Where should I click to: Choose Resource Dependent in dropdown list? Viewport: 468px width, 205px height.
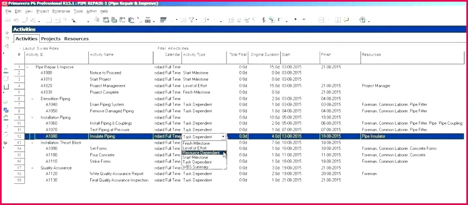click(204, 153)
